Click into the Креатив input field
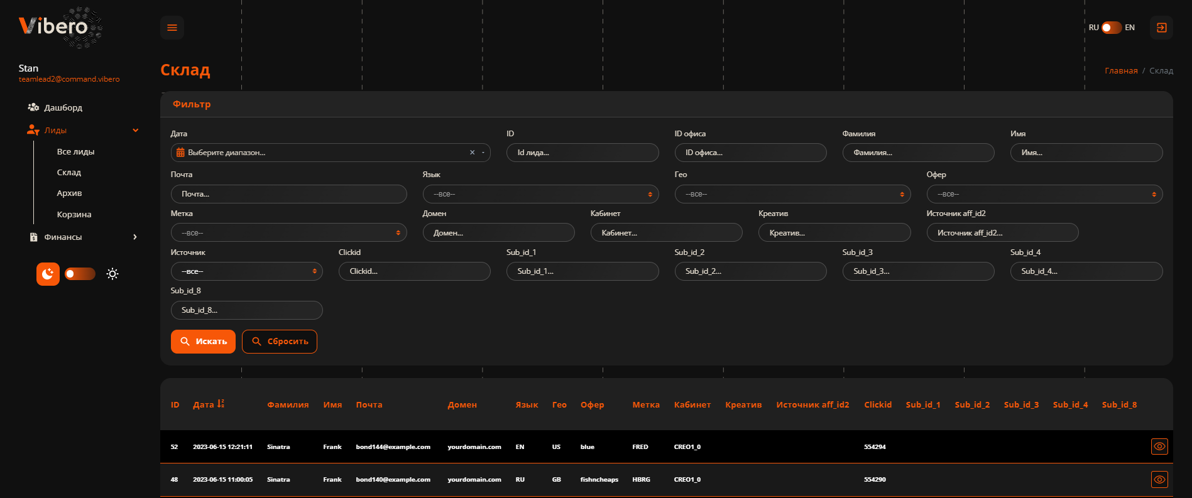This screenshot has height=498, width=1192. (x=834, y=233)
